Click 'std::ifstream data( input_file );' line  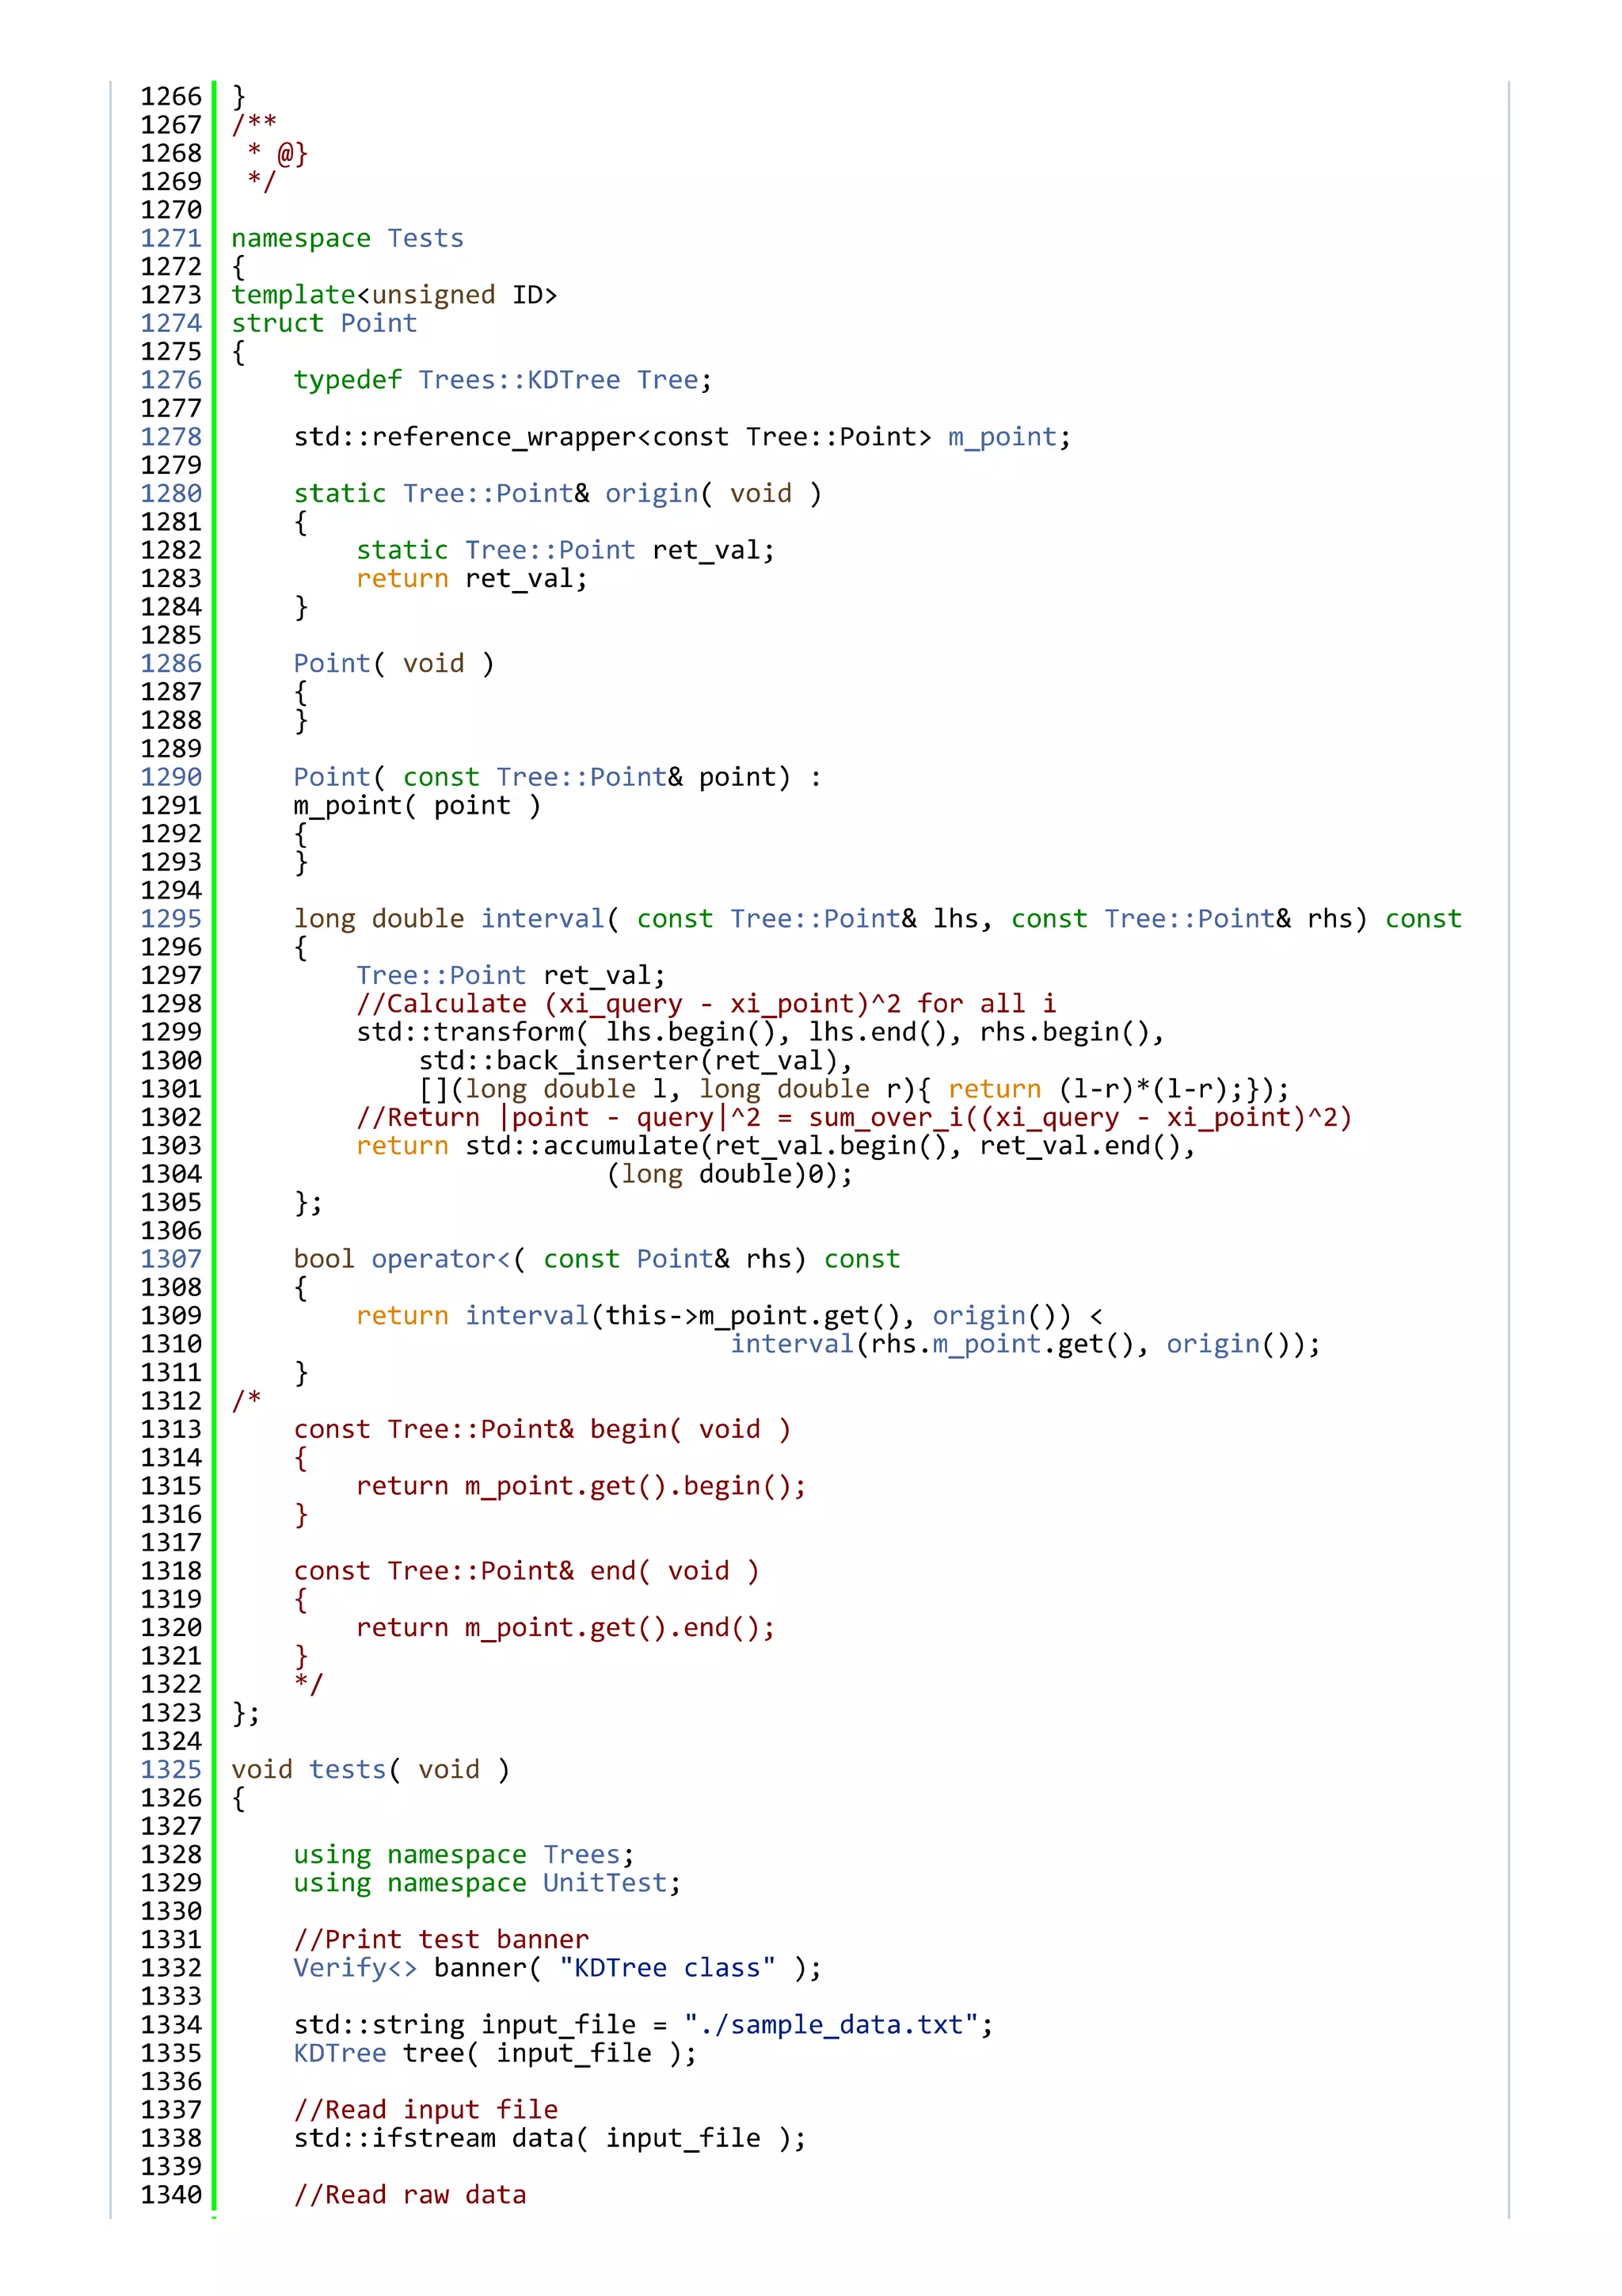pos(550,2138)
